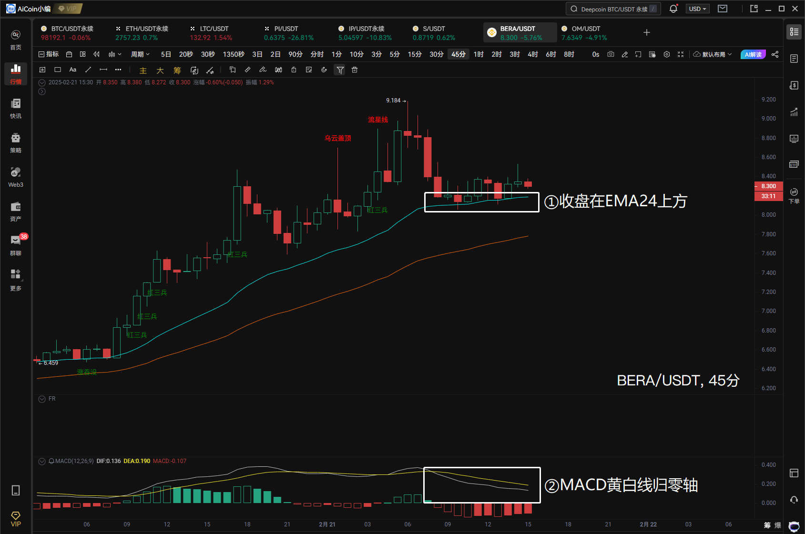Toggle the 爆 liquidation button at bottom right
Image resolution: width=805 pixels, height=534 pixels.
(778, 525)
